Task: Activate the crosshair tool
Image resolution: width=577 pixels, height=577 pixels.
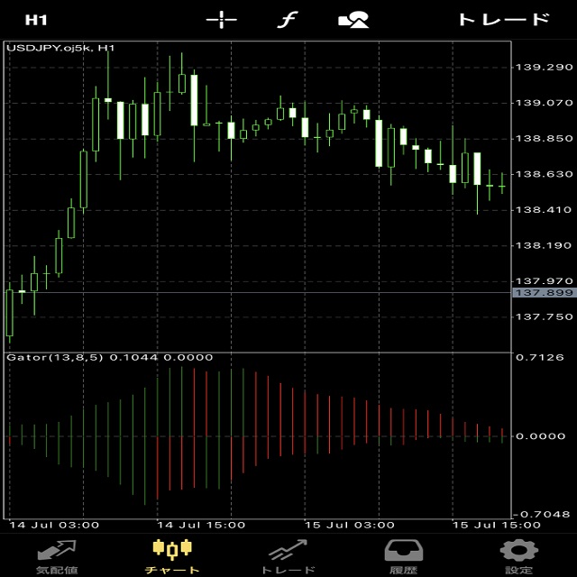Action: tap(221, 20)
